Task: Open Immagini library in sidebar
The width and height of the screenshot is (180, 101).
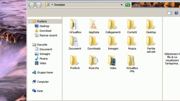Action: pyautogui.click(x=45, y=54)
